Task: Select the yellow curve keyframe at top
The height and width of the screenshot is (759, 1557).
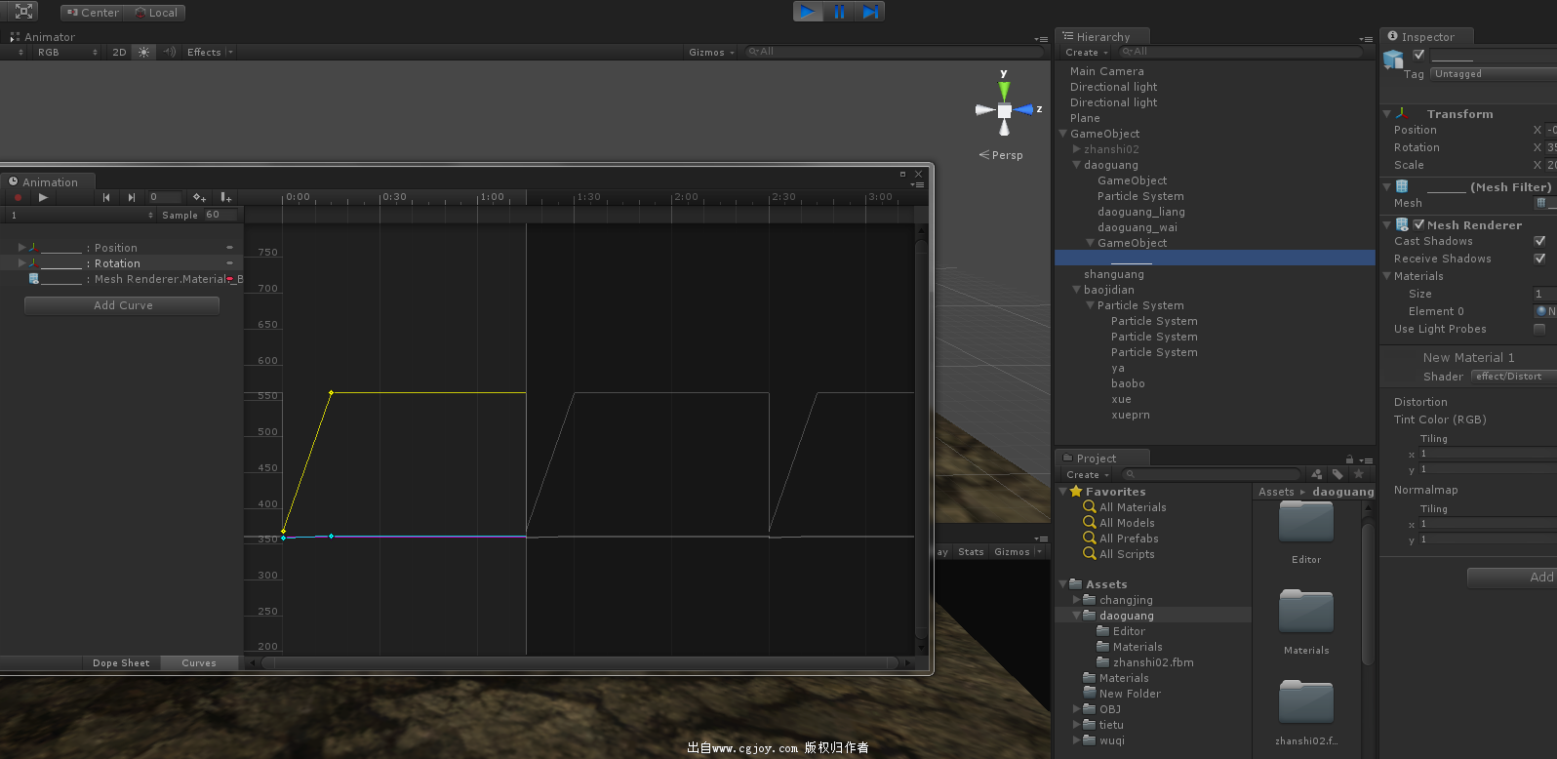Action: click(x=331, y=392)
